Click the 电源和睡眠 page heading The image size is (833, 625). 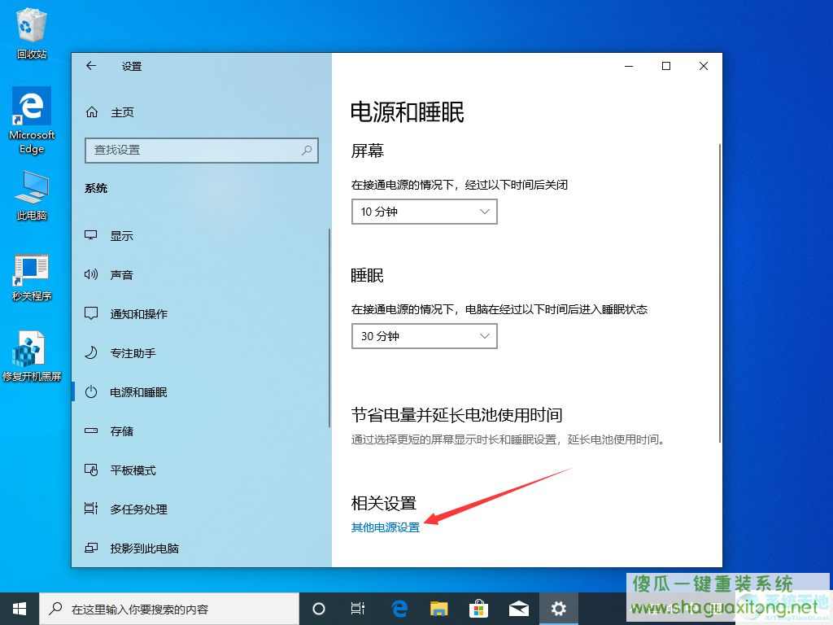[x=407, y=112]
